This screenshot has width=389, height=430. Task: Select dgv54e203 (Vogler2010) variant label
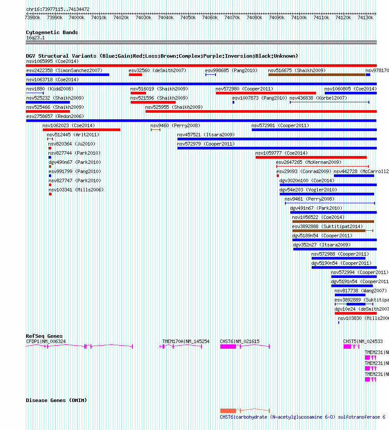tap(308, 190)
